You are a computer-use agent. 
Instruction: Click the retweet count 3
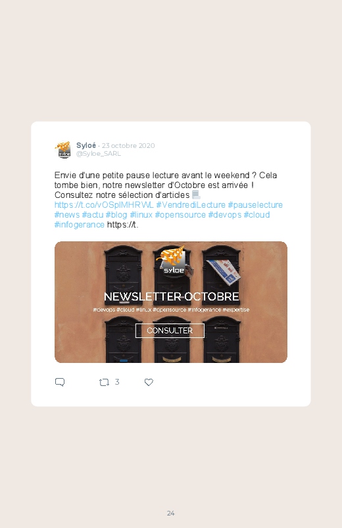pyautogui.click(x=117, y=382)
